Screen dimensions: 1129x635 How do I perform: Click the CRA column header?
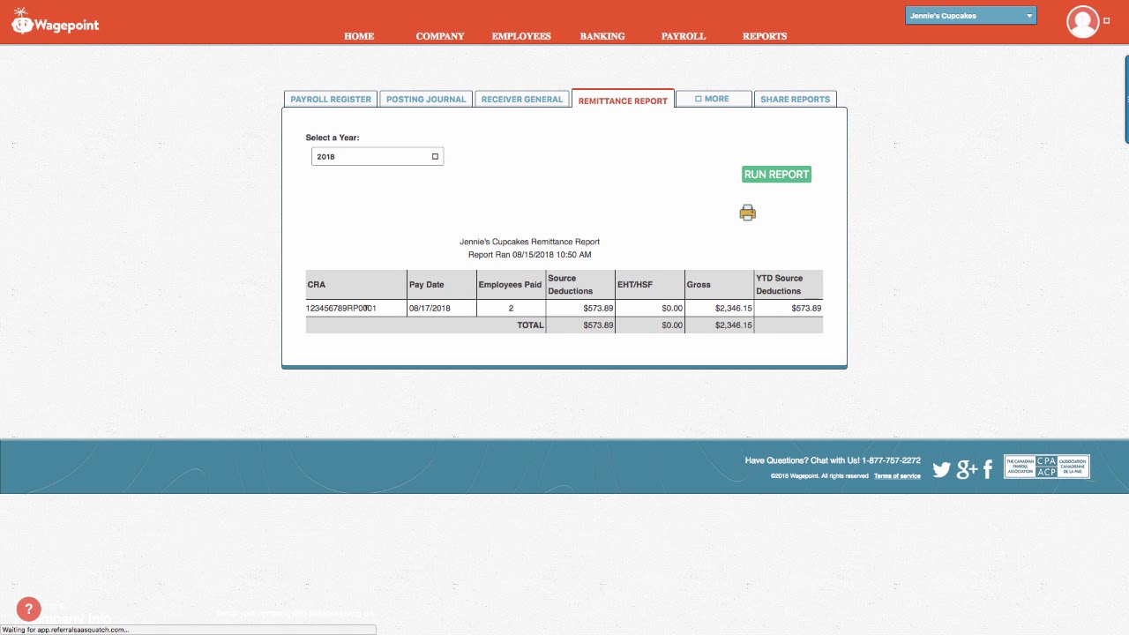(x=355, y=285)
